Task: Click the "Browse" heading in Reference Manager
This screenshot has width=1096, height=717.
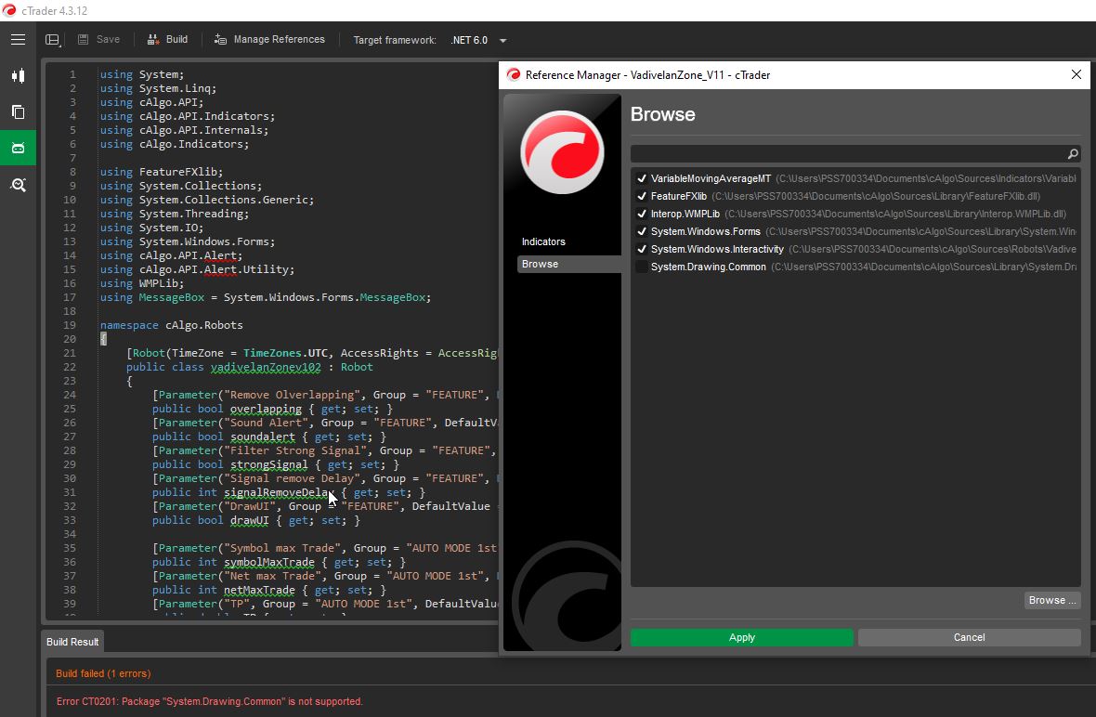Action: click(662, 114)
